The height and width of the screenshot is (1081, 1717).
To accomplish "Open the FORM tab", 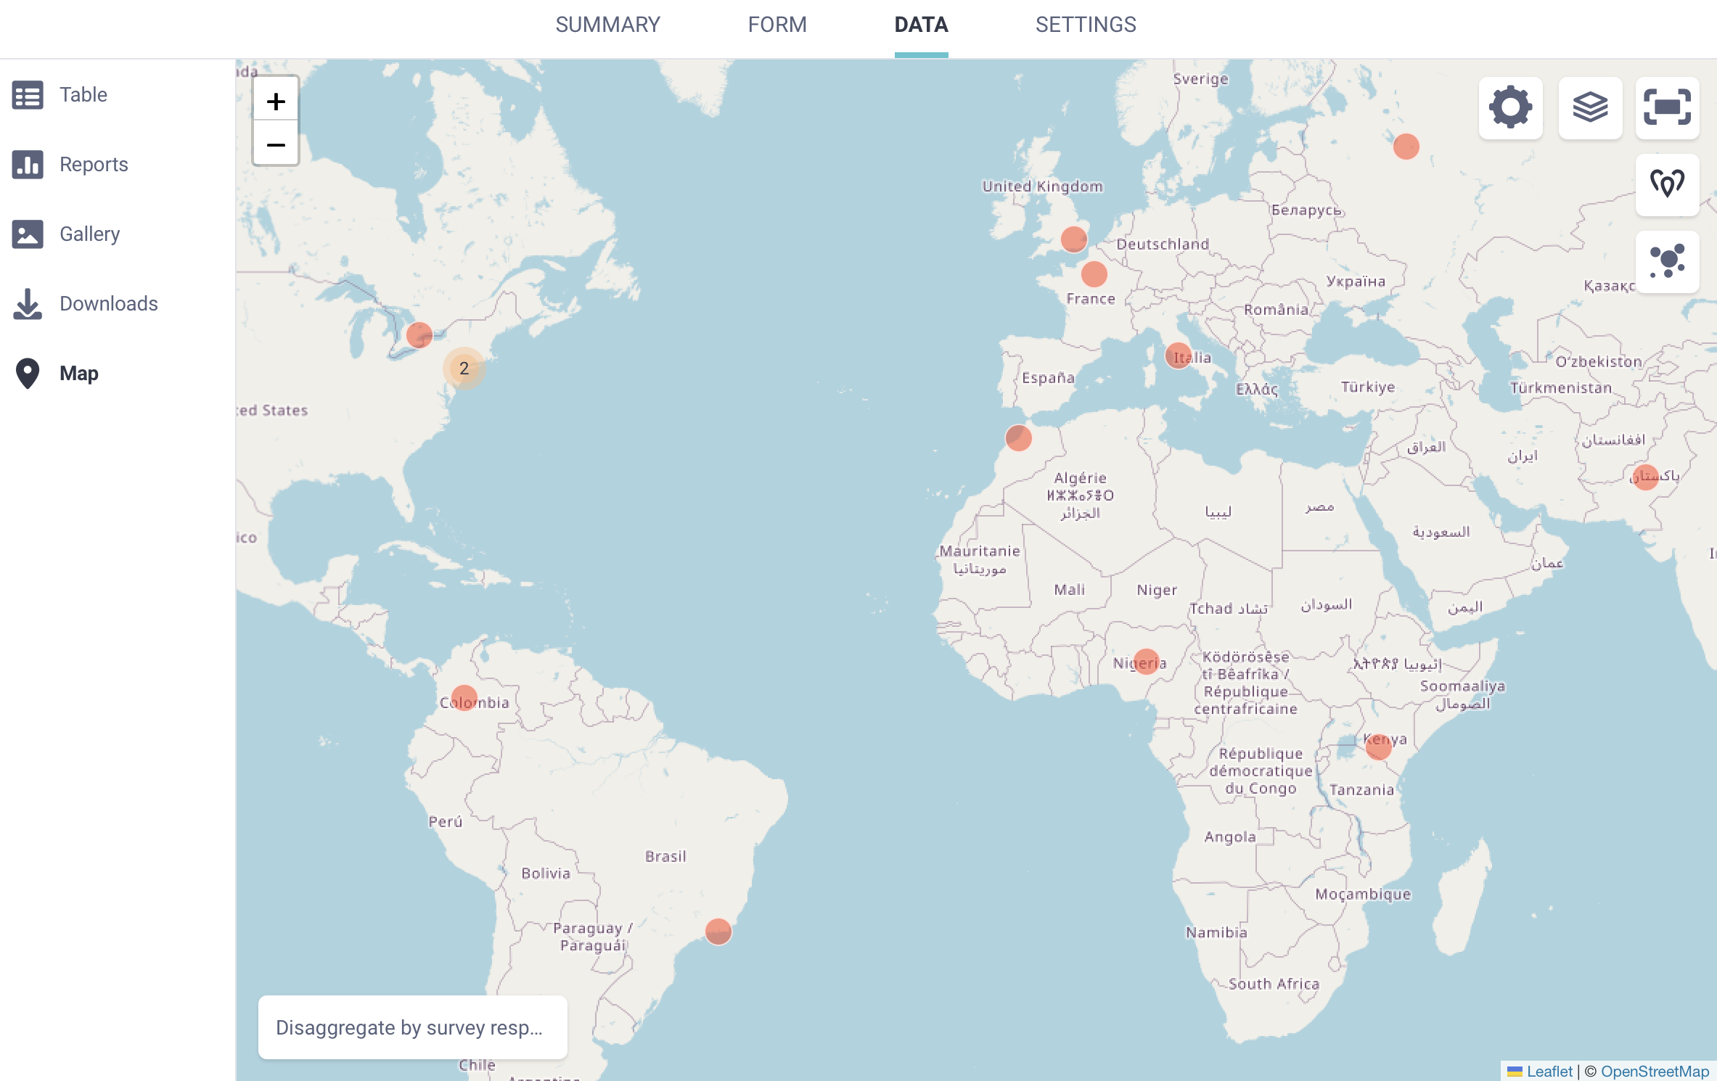I will pyautogui.click(x=776, y=25).
